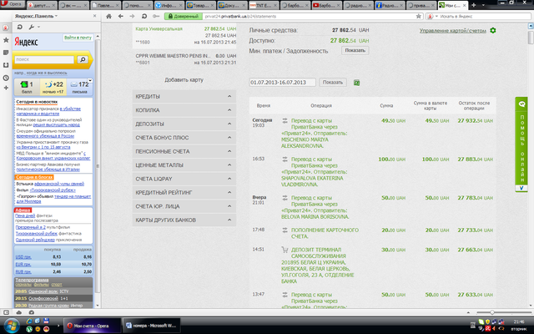Image resolution: width=534 pixels, height=334 pixels.
Task: Reload the Yandex panel
Action: tap(20, 27)
